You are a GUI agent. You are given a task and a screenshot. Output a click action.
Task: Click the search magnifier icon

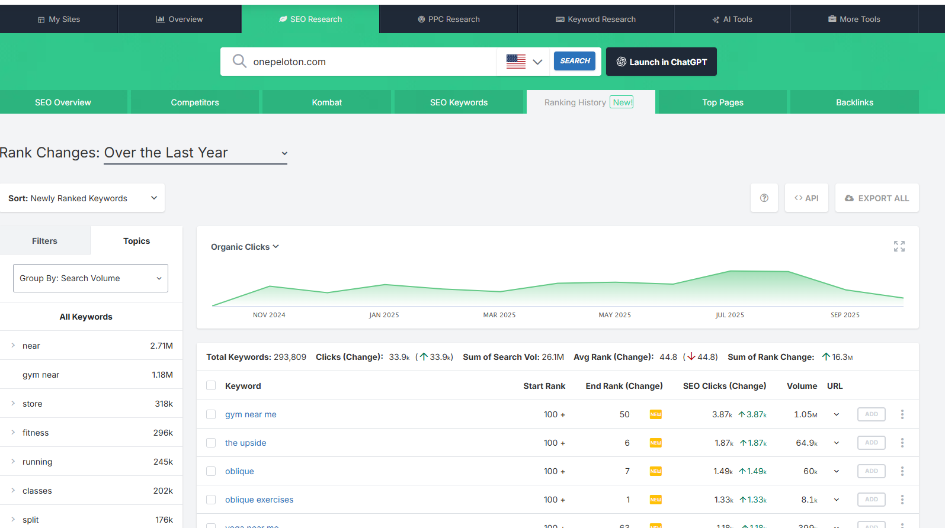coord(239,62)
